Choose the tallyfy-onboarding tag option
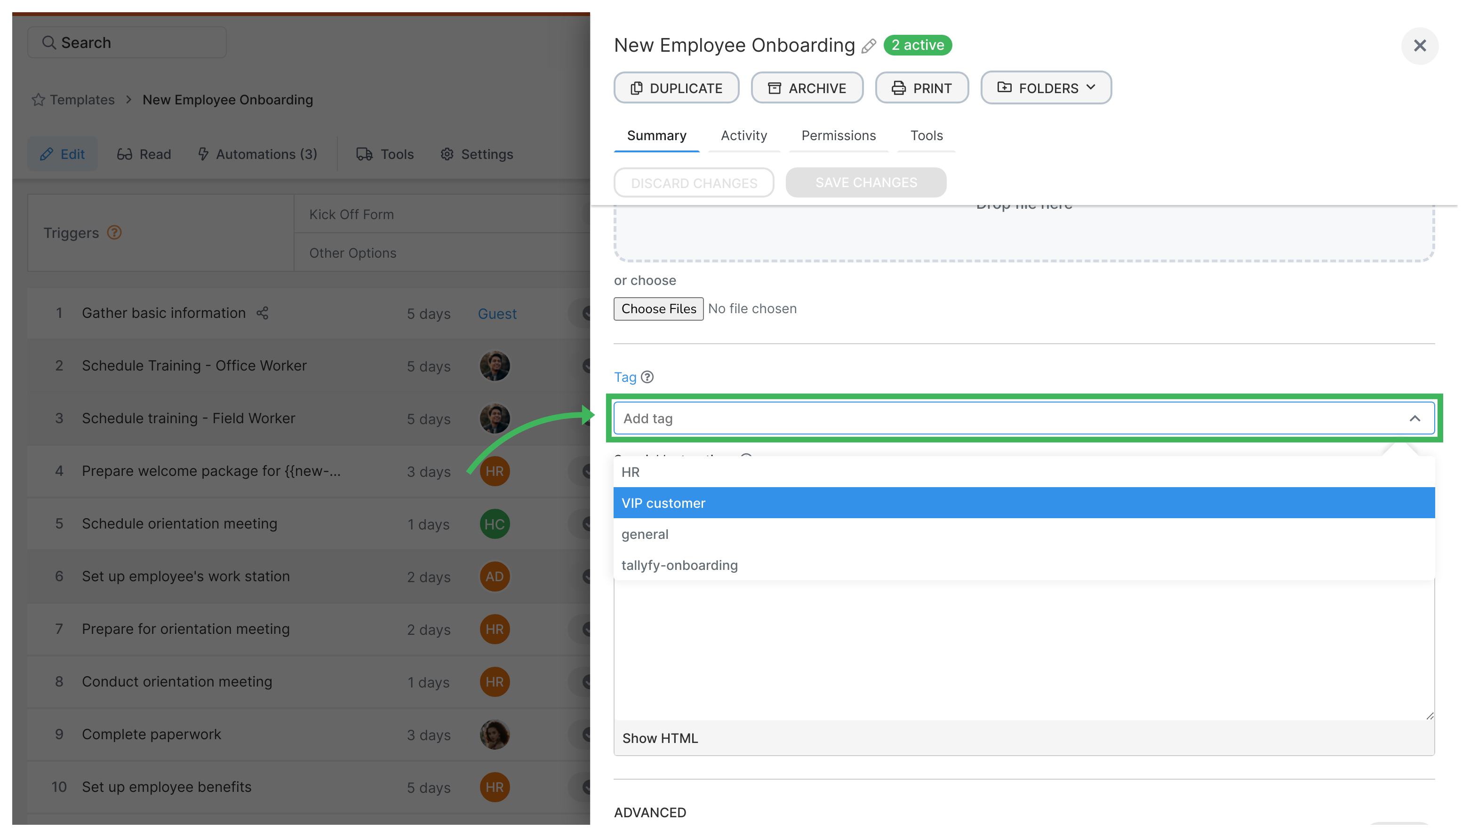 [x=679, y=565]
